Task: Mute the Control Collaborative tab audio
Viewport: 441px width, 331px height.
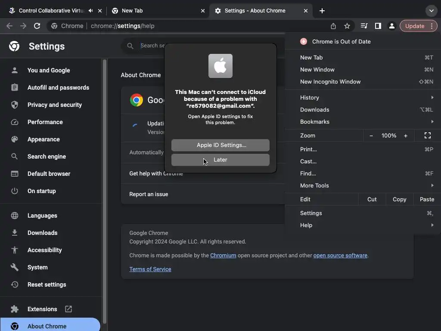Action: click(90, 11)
